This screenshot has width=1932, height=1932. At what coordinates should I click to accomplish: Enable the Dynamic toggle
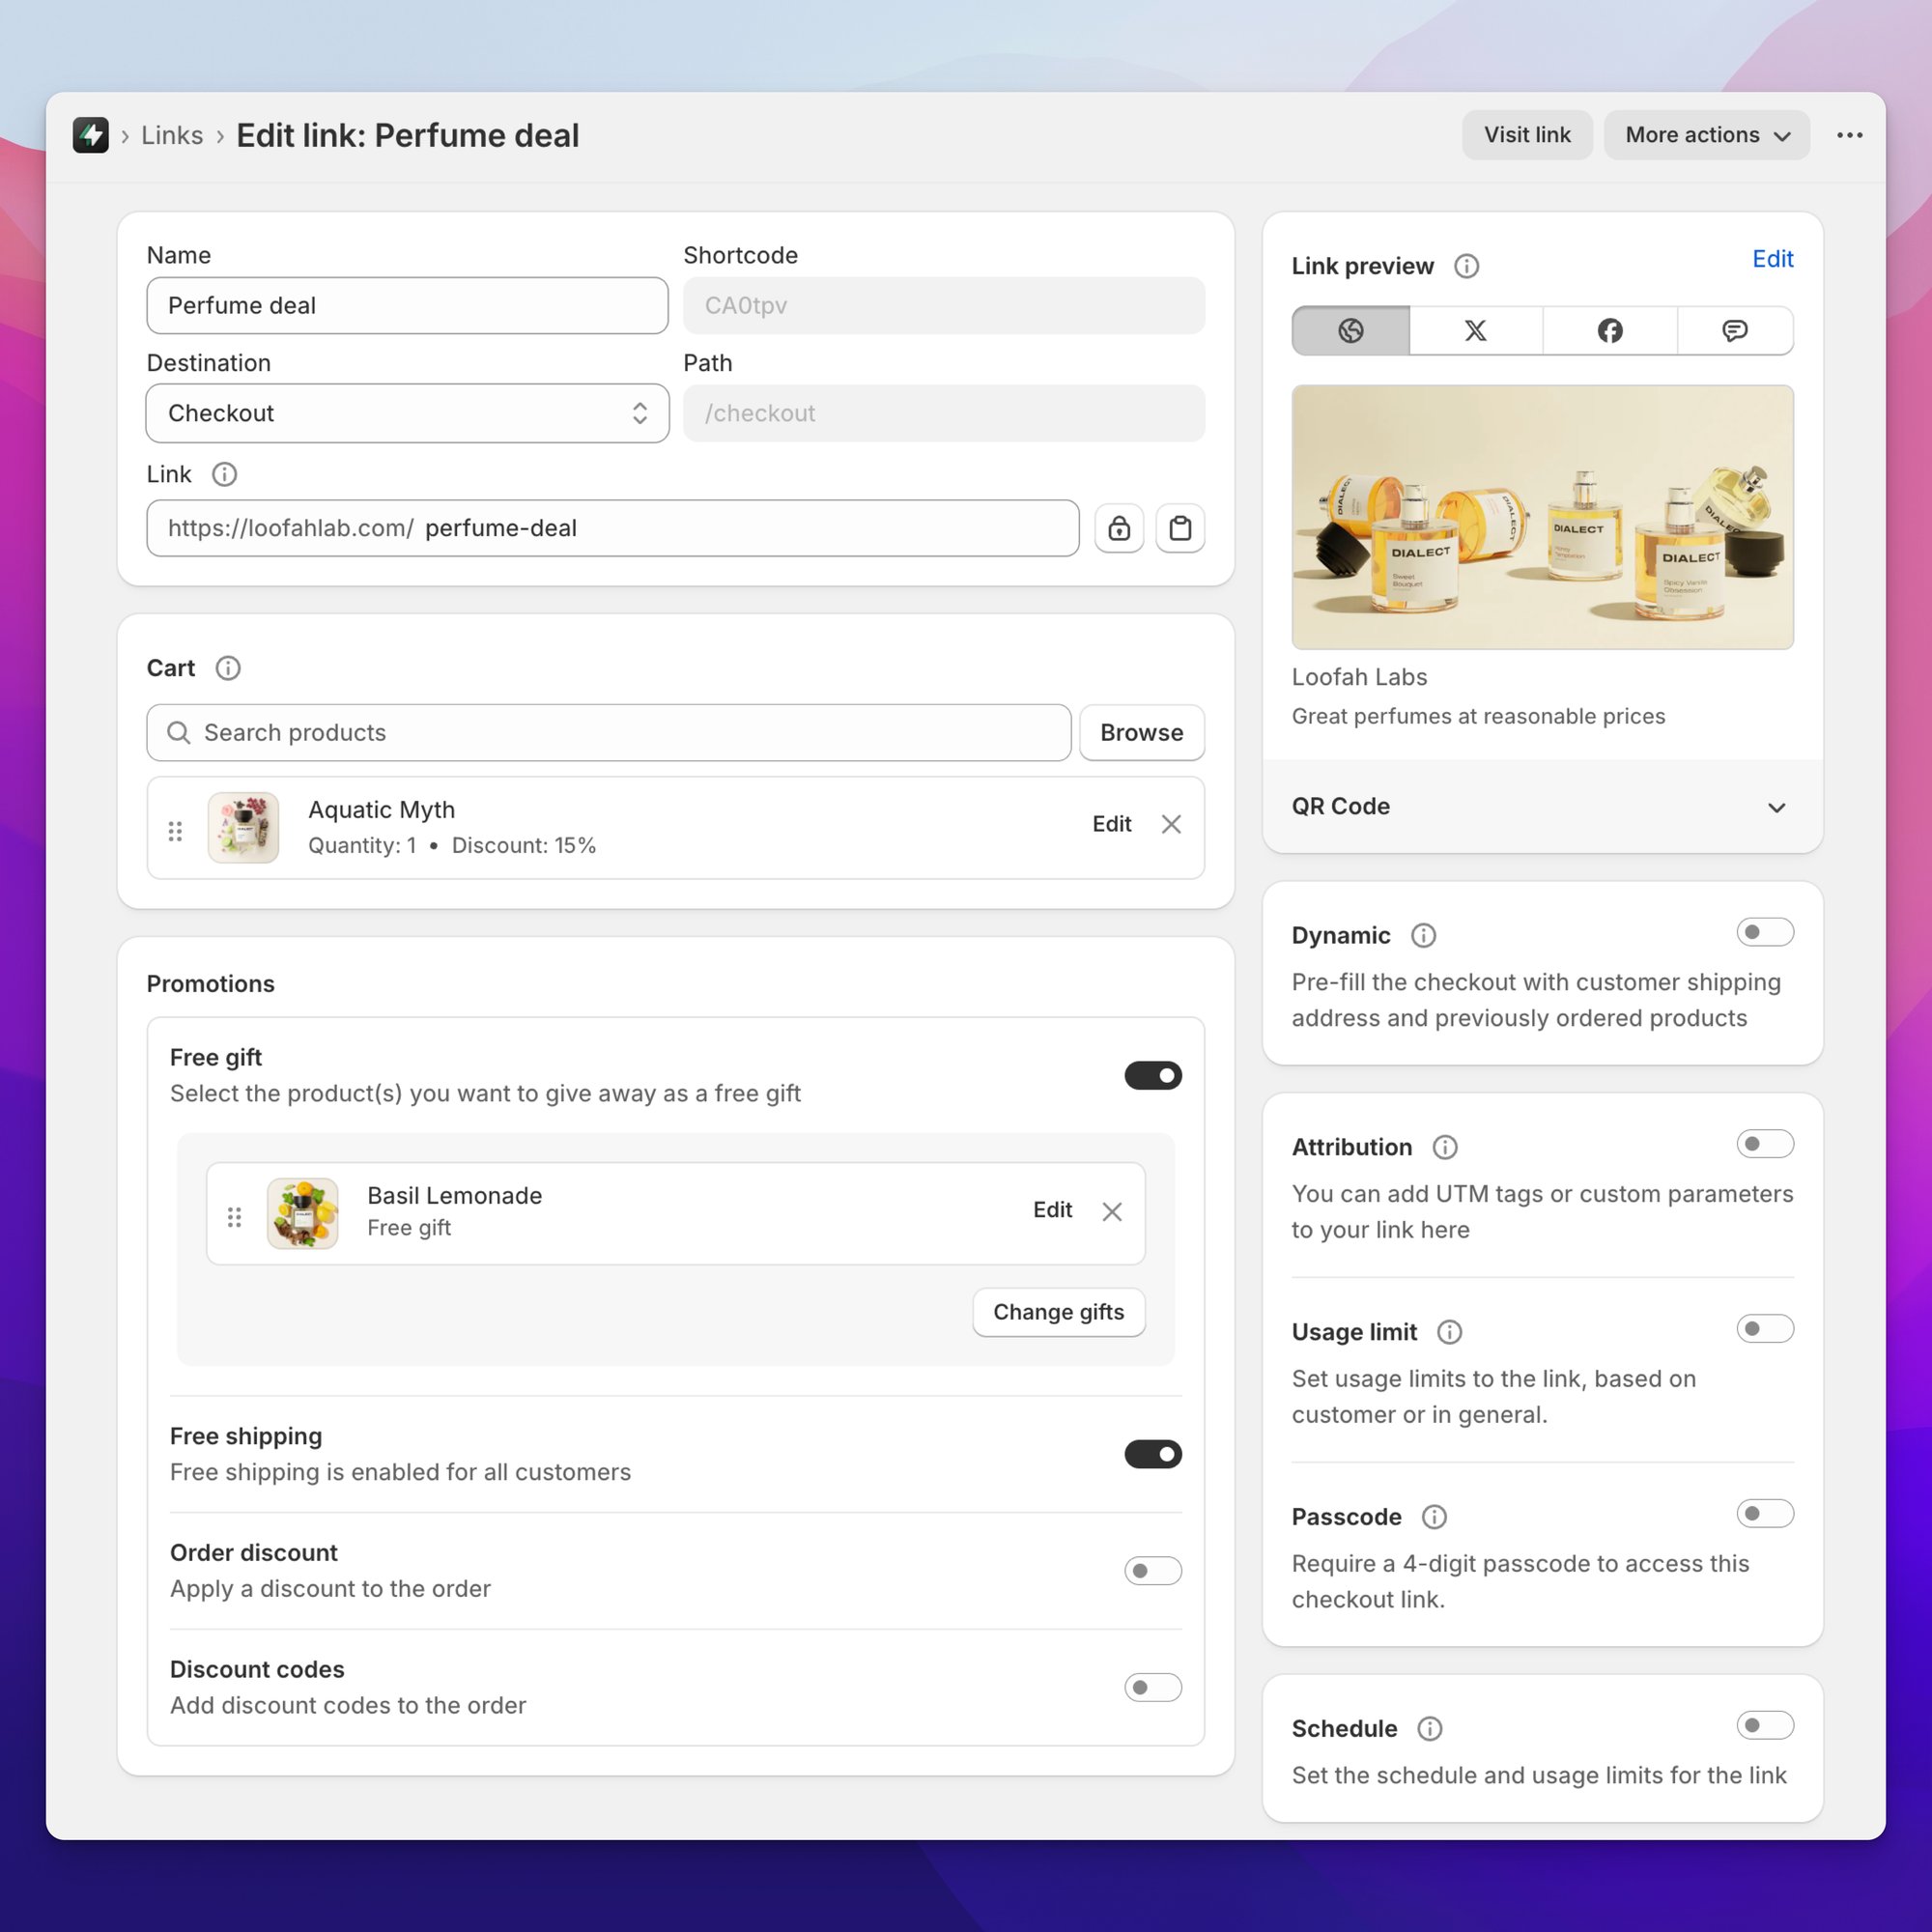tap(1765, 933)
